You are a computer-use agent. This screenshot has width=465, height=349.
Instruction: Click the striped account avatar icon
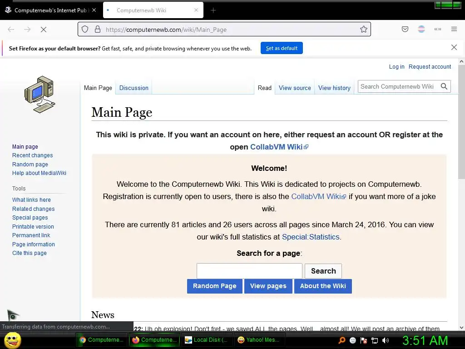click(x=421, y=29)
